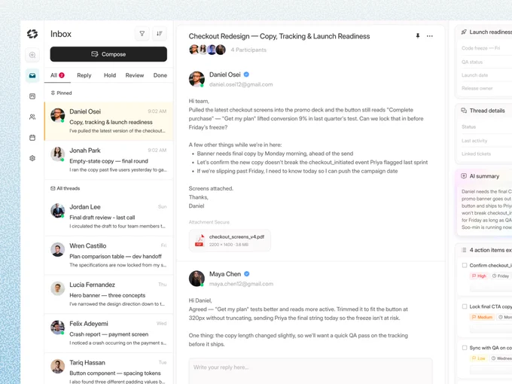Select the inbox mail icon in sidebar
Viewport: 512px width, 384px height.
coord(32,75)
